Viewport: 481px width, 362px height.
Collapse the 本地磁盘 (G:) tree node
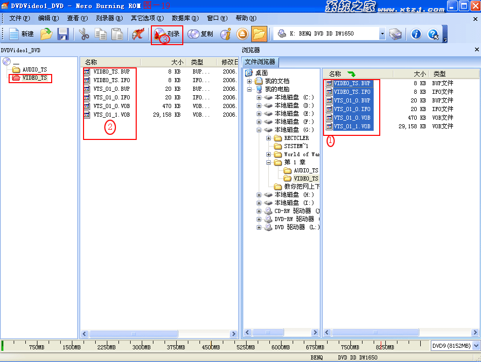point(259,130)
